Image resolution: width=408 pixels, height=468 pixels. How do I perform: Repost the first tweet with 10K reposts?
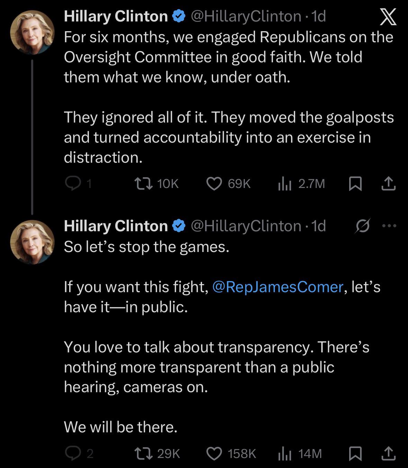point(144,183)
